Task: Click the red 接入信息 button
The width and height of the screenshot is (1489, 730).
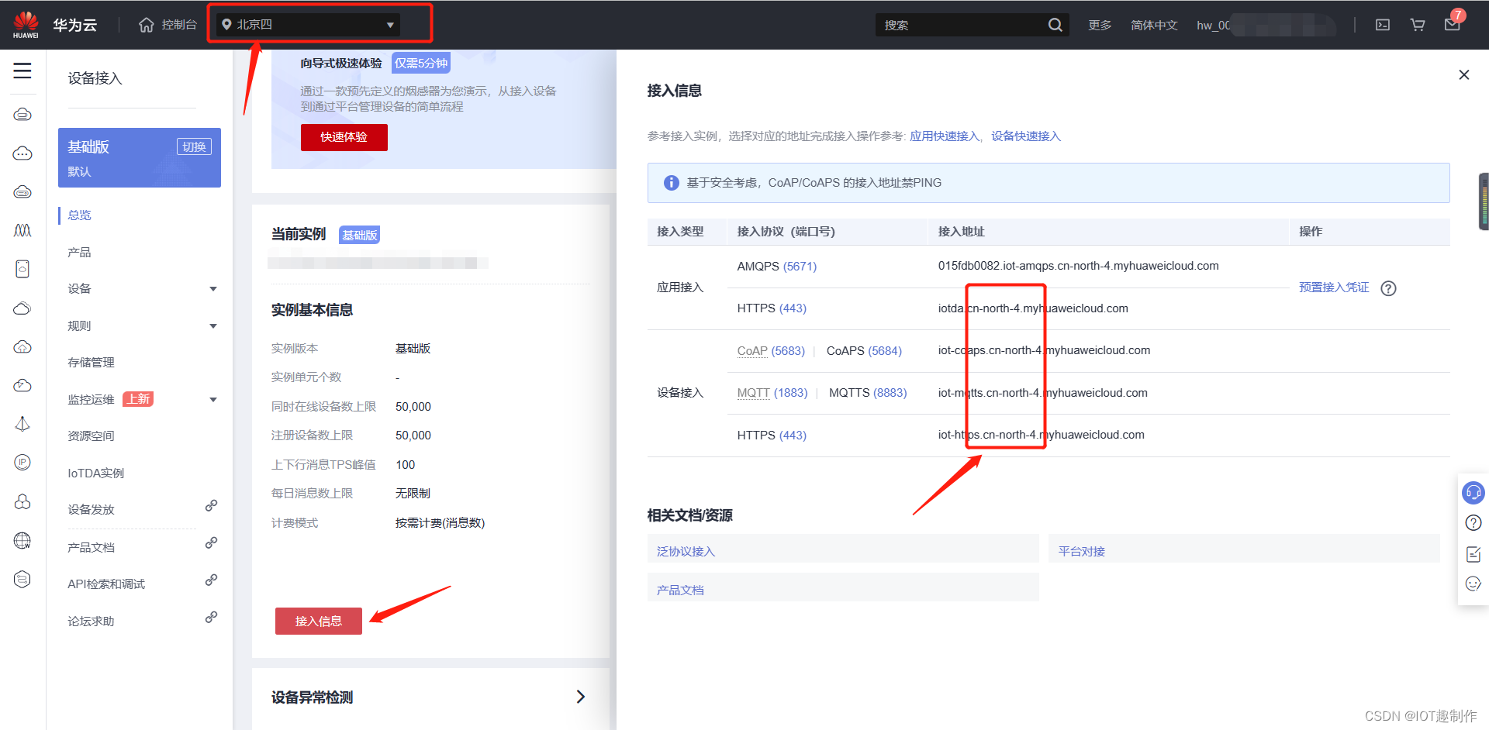Action: tap(319, 622)
